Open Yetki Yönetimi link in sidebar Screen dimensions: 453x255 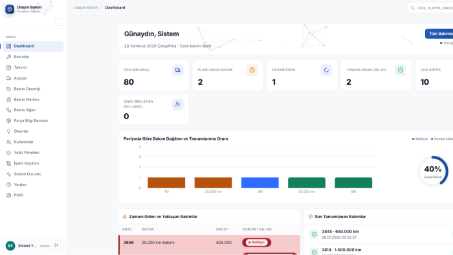coord(33,153)
